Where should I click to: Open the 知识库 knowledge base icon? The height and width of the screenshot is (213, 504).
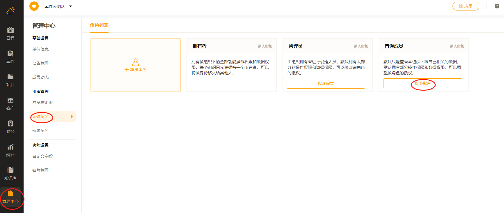[x=10, y=170]
